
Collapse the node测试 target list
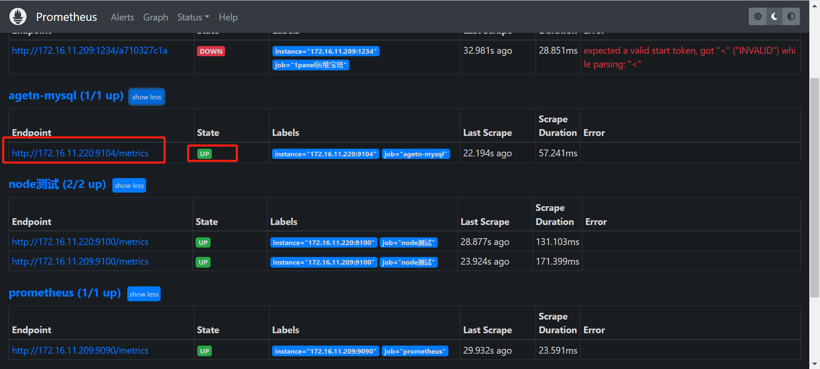pos(129,186)
